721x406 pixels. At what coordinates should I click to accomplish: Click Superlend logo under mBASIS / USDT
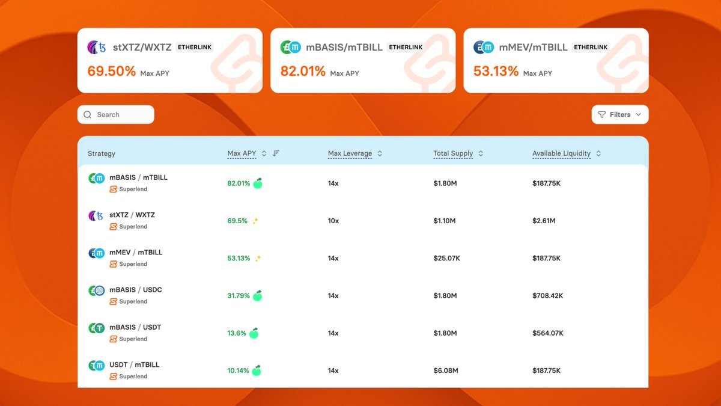point(113,339)
